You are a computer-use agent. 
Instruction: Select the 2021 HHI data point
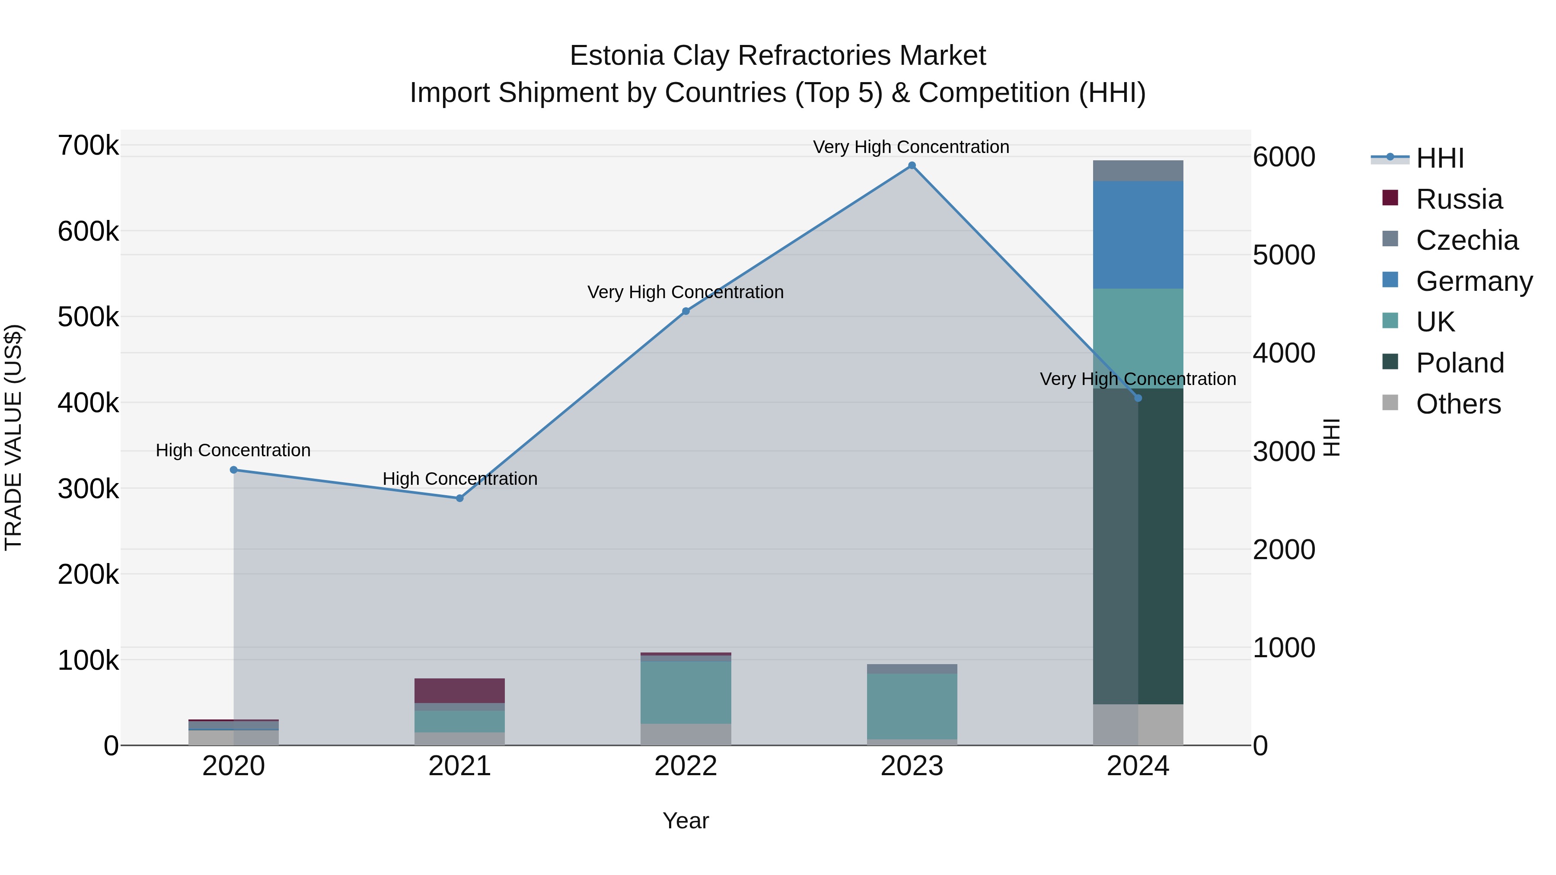coord(460,498)
